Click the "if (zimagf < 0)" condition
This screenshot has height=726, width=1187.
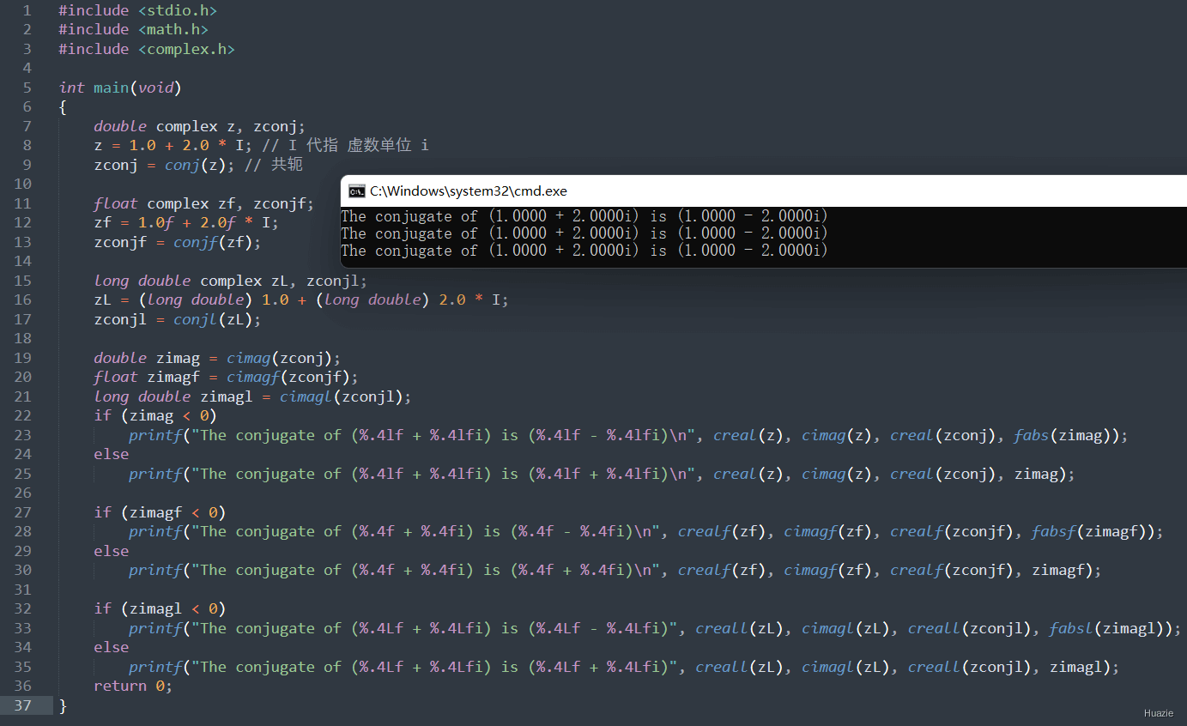[x=160, y=512]
